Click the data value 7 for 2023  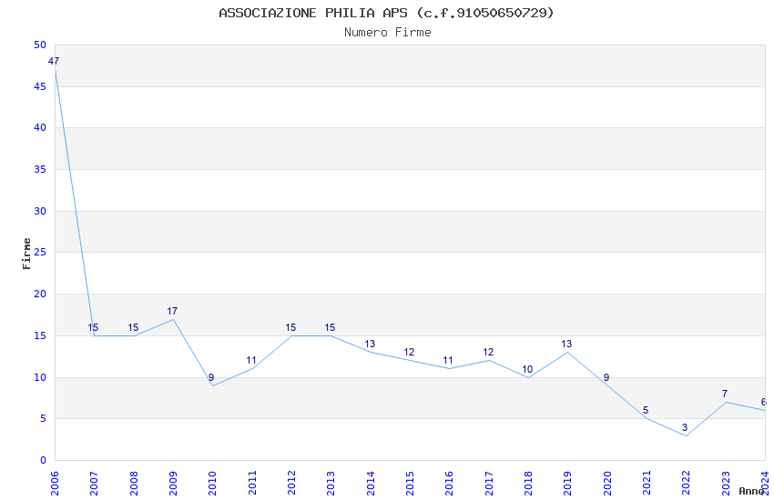[x=725, y=394]
